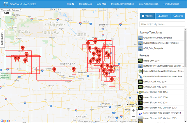187x123 pixels.
Task: Click the GeoCloud globe logo icon
Action: tap(6, 4)
